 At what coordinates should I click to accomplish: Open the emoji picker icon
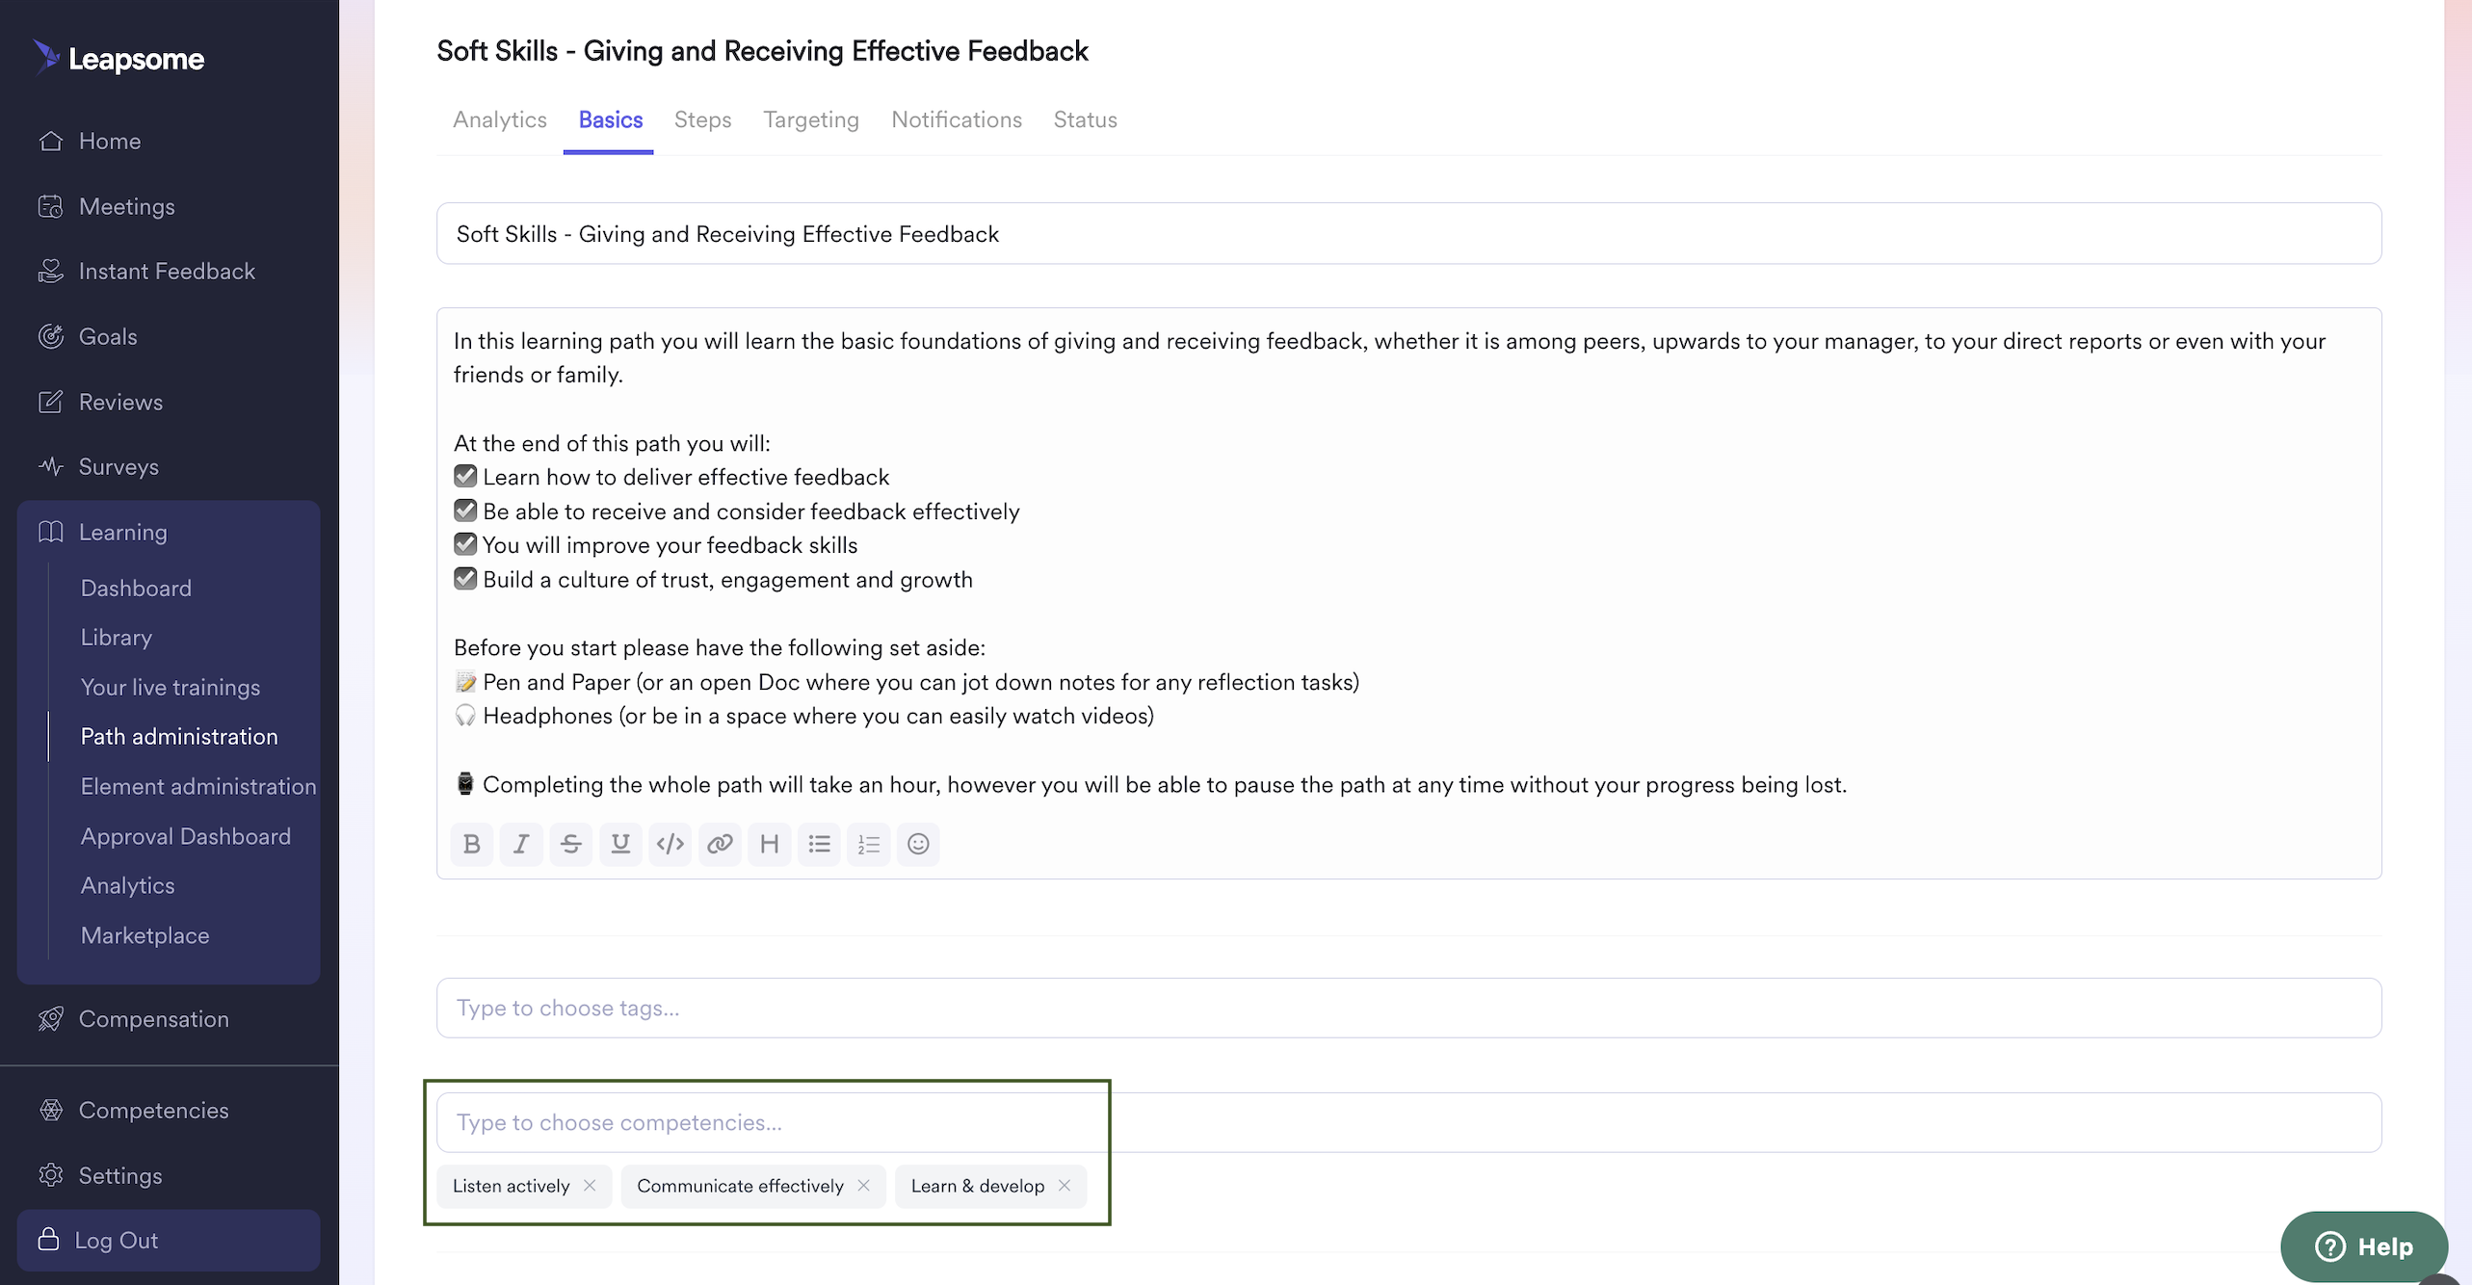tap(918, 844)
